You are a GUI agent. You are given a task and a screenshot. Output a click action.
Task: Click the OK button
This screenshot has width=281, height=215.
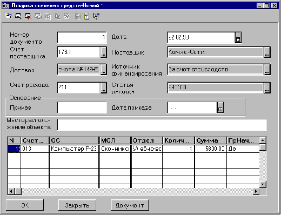25,205
